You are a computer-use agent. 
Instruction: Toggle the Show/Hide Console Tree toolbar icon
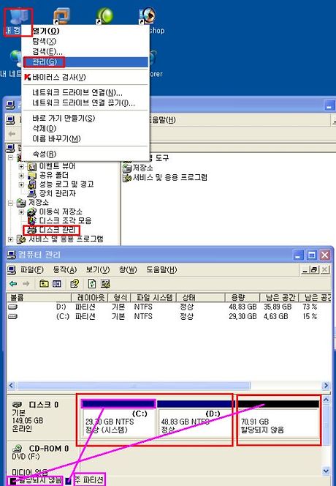click(57, 283)
